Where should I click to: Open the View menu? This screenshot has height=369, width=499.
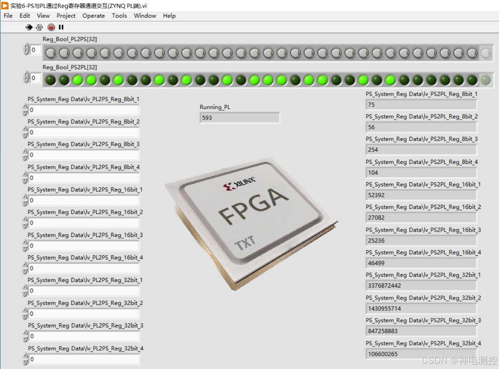tap(43, 16)
